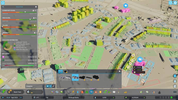This screenshot has width=178, height=100.
Task: Click the globe icon on right edge
Action: (x=175, y=76)
